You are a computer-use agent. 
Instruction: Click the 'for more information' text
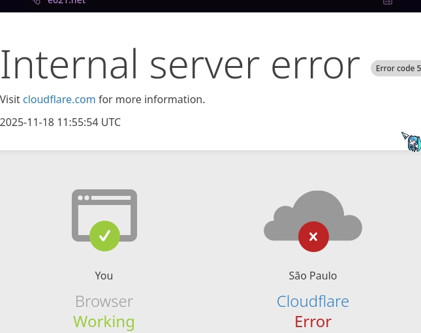click(x=151, y=99)
